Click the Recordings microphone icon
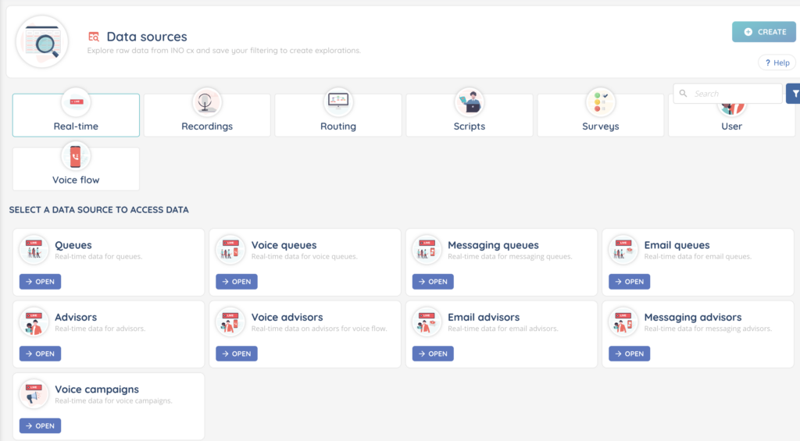This screenshot has width=800, height=441. coord(207,101)
